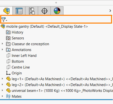The width and height of the screenshot is (113, 104).
Task: Click the chevron to show more tabs
Action: (x=110, y=11)
